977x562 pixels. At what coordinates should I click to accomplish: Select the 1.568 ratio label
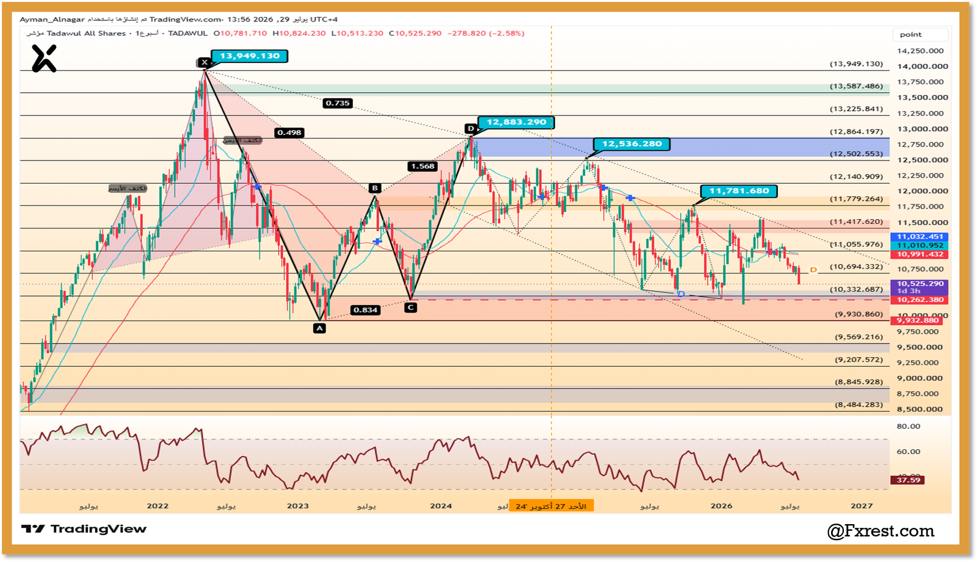[423, 166]
